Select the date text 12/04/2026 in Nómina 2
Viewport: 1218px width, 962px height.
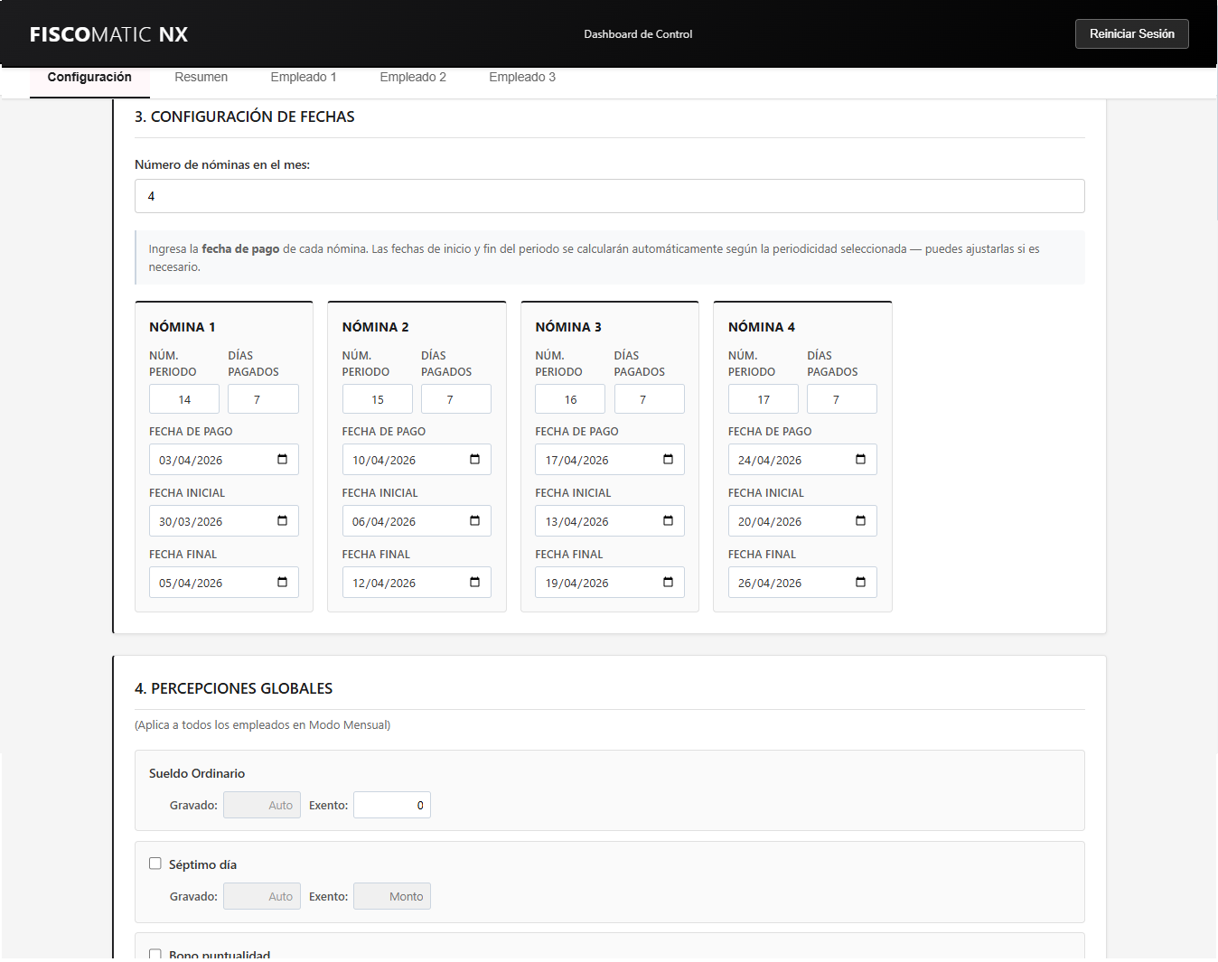click(384, 583)
